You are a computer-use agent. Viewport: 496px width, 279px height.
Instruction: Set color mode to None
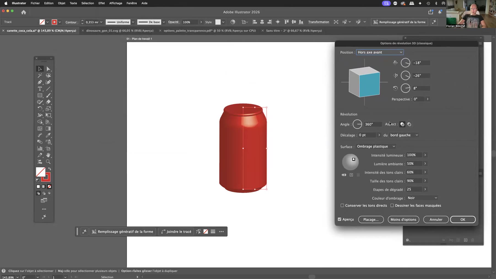49,187
